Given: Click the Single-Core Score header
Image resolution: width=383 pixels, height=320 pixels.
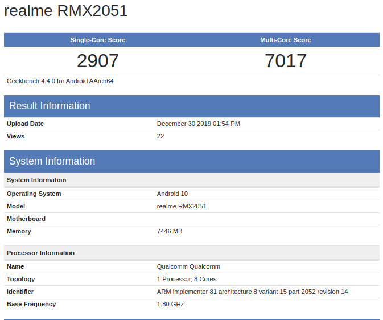Looking at the screenshot, I should [x=98, y=40].
